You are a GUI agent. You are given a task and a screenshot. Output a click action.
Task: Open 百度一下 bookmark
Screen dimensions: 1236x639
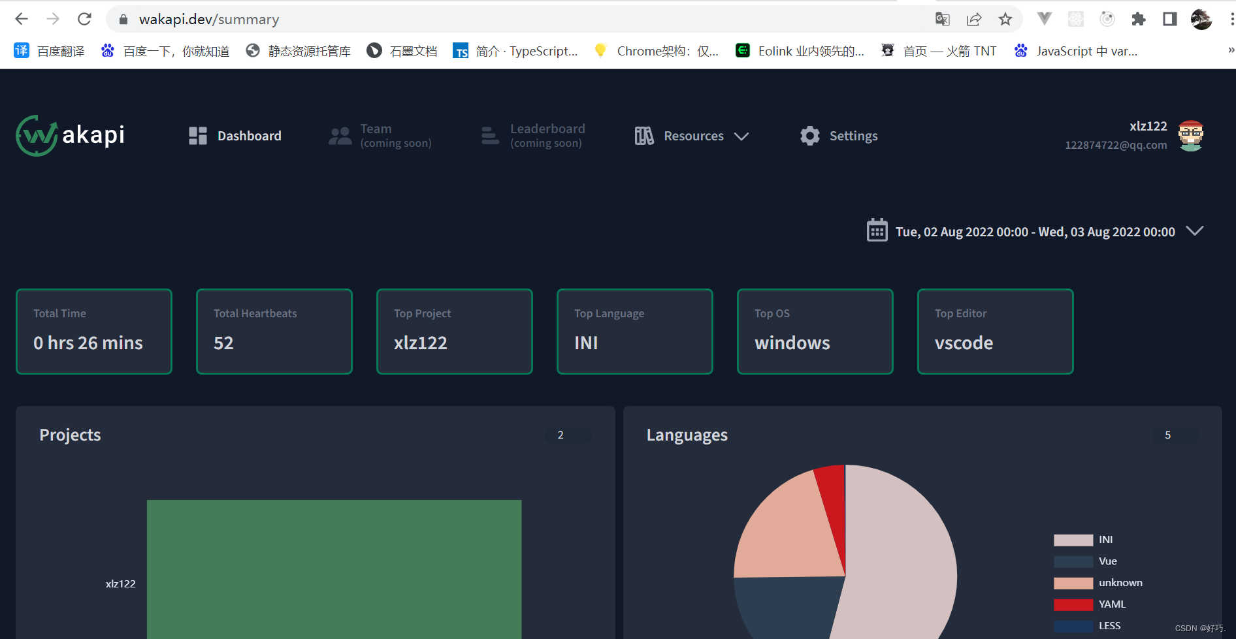[165, 51]
